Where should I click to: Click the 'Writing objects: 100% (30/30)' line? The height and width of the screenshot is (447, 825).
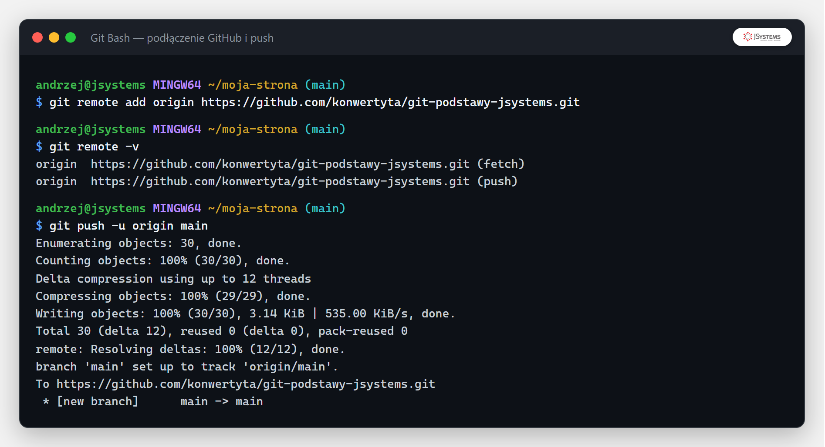point(245,314)
